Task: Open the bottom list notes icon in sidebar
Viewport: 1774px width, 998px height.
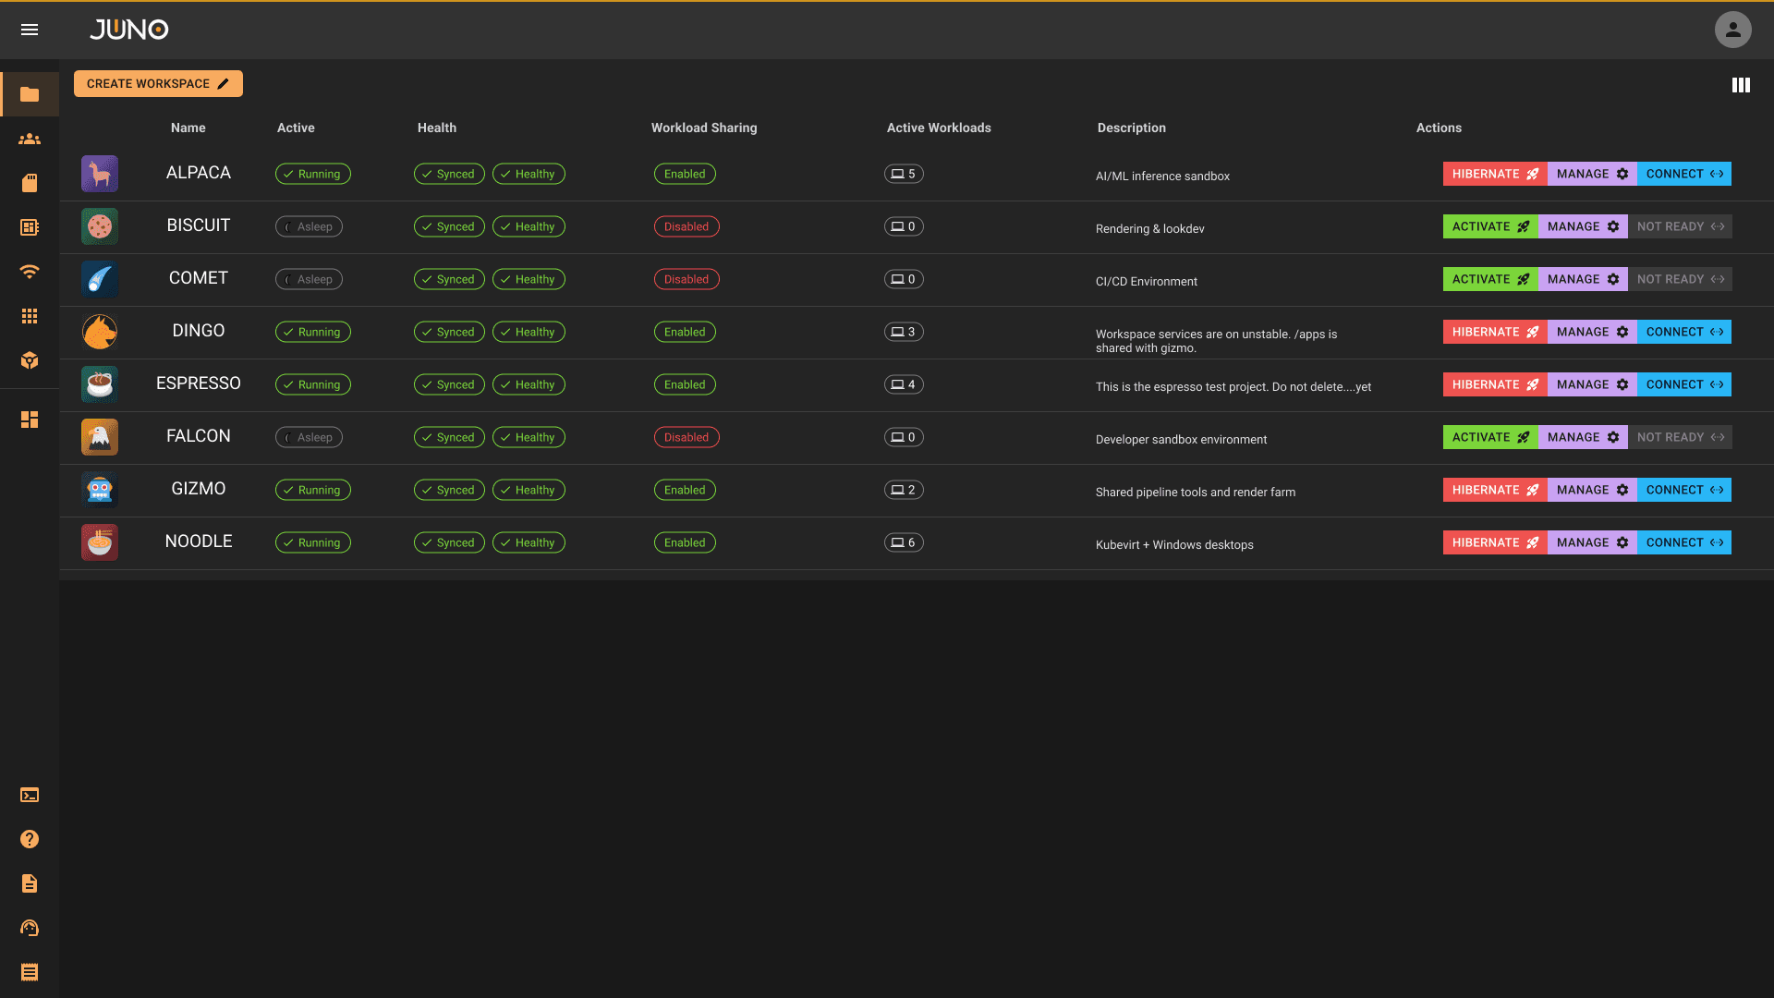Action: tap(30, 972)
